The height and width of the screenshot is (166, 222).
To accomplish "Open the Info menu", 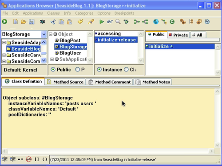I will pos(67,13).
